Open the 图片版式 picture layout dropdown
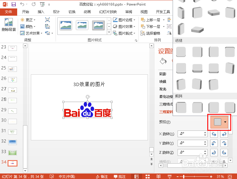This screenshot has width=237, height=179. (124, 33)
